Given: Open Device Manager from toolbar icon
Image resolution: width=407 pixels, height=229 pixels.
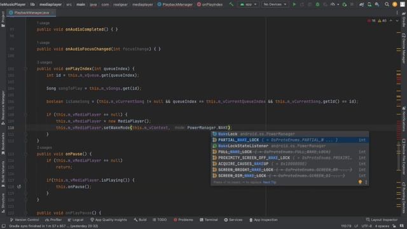Looking at the screenshot, I should (369, 4).
